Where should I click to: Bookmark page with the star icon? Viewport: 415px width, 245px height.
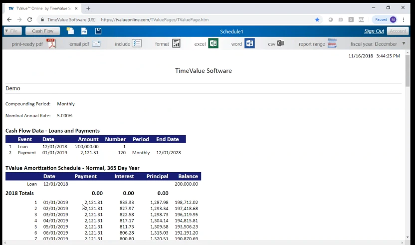[x=317, y=19]
